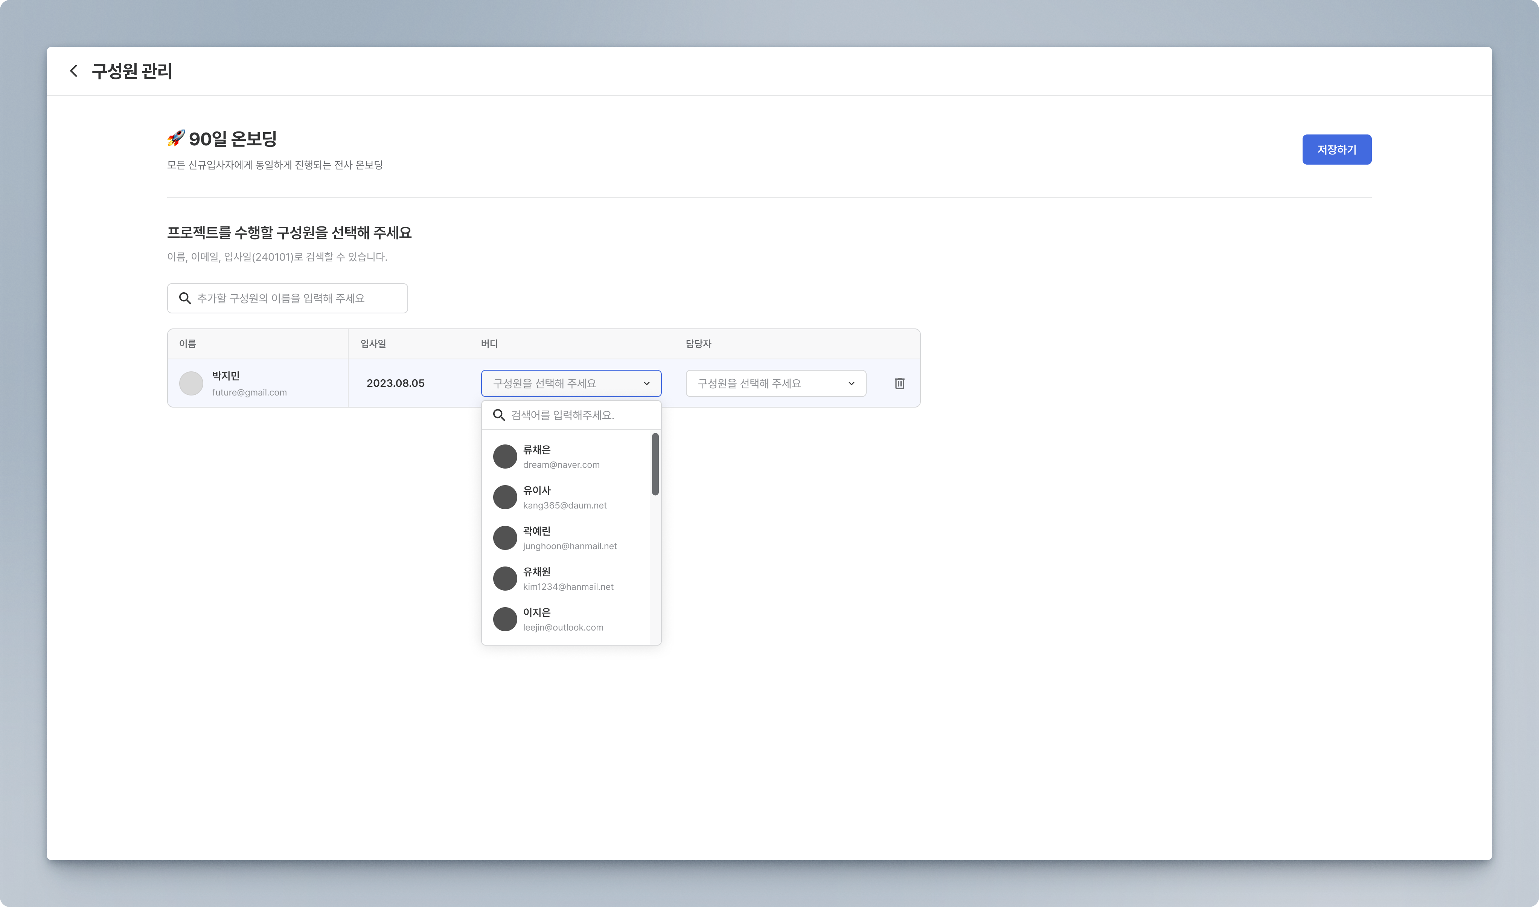
Task: Open the 버디 member select dropdown
Action: click(x=570, y=383)
